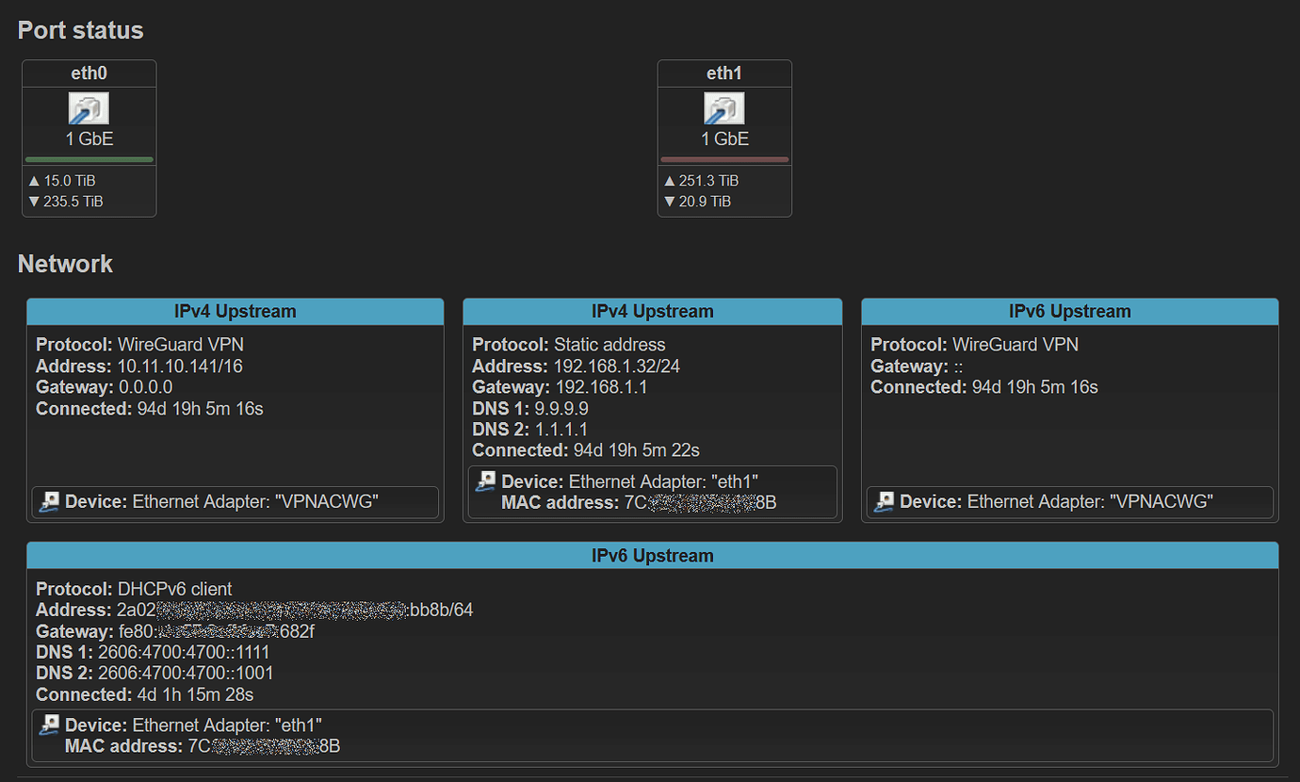
Task: Click the VPNACWG adapter icon in IPv6 WireGuard panel
Action: [x=885, y=501]
